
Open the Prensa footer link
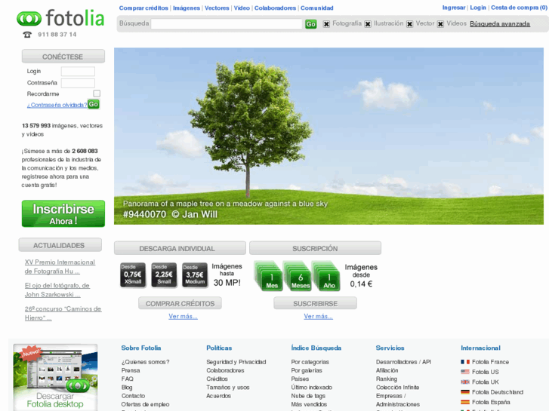[131, 370]
